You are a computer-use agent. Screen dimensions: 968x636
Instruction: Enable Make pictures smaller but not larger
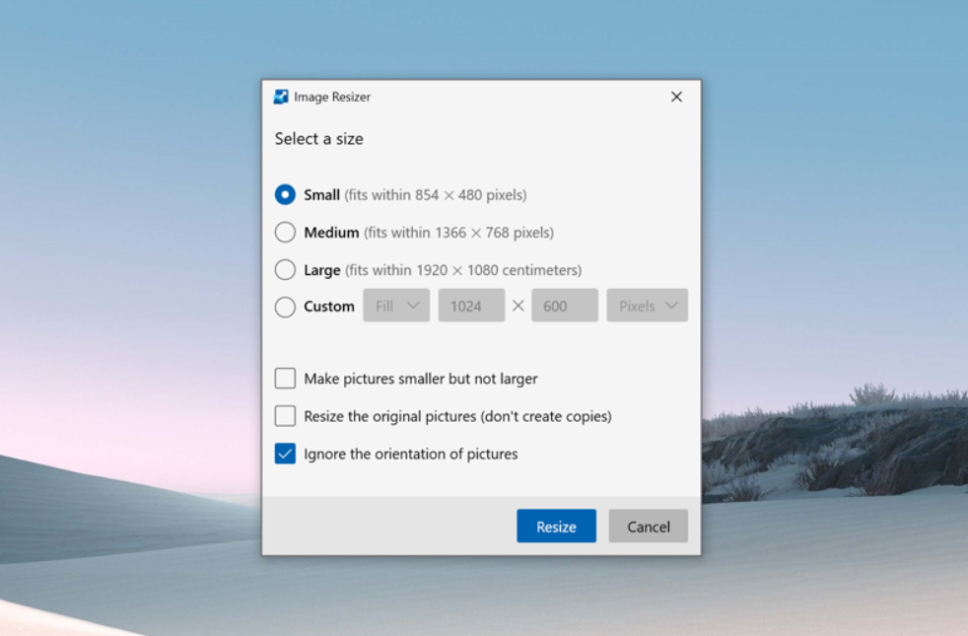pos(285,379)
